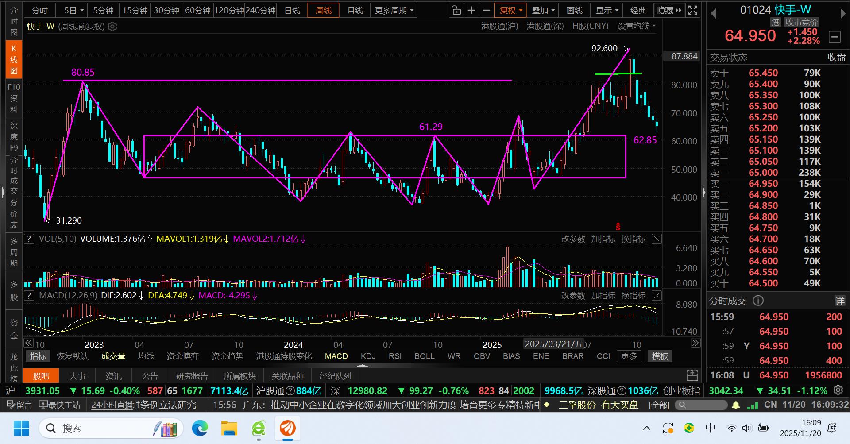The image size is (850, 444).
Task: Click the lock icon in chart toolbar
Action: pos(456,10)
